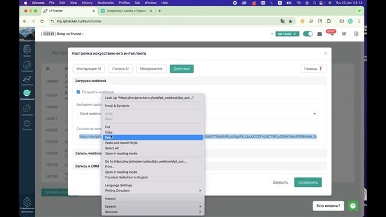Switch to Голоса AI tab
The image size is (386, 217).
coord(121,69)
